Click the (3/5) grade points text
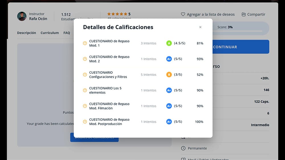 pos(178,74)
